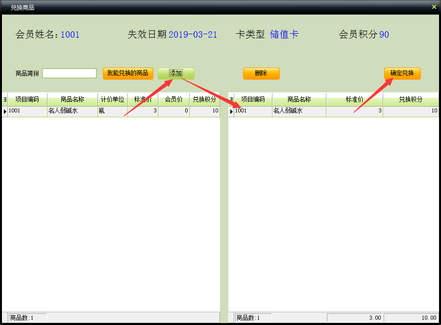Sort left grid by 项目编码 header
Screen dimensions: 441x325
(x=27, y=99)
